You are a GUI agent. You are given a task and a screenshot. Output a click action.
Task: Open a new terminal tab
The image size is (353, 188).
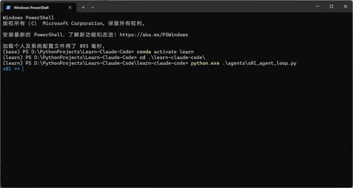(x=83, y=7)
